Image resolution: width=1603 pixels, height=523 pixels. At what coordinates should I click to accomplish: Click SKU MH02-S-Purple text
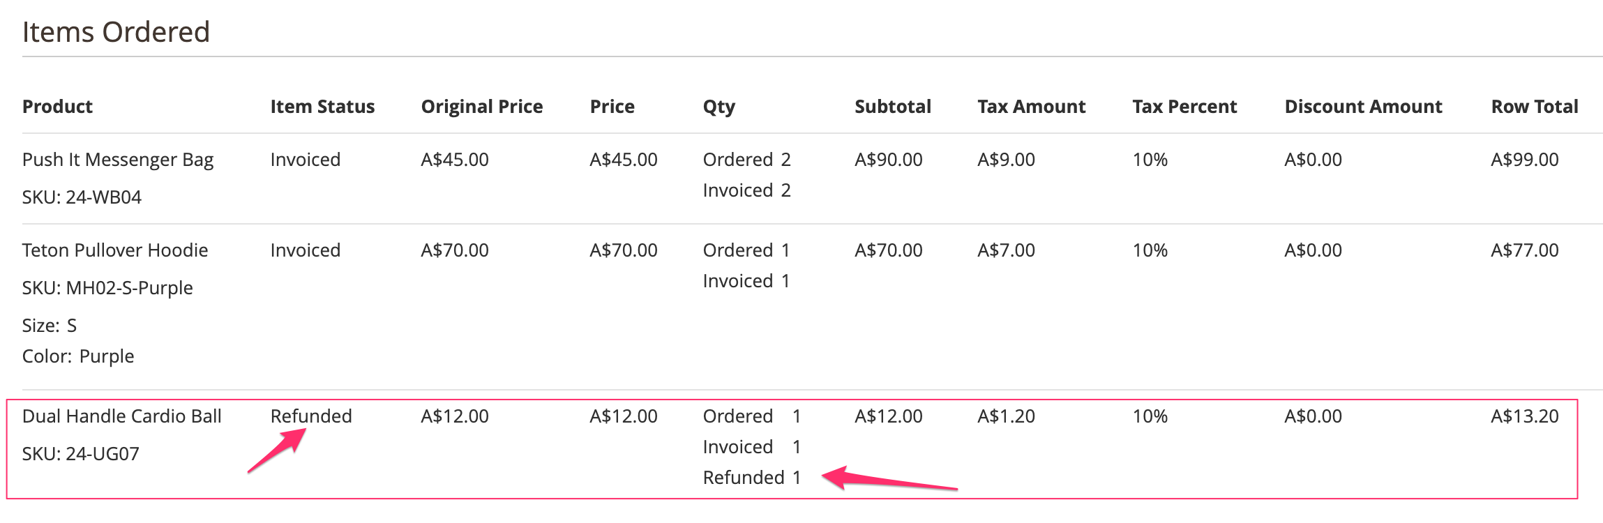[107, 288]
